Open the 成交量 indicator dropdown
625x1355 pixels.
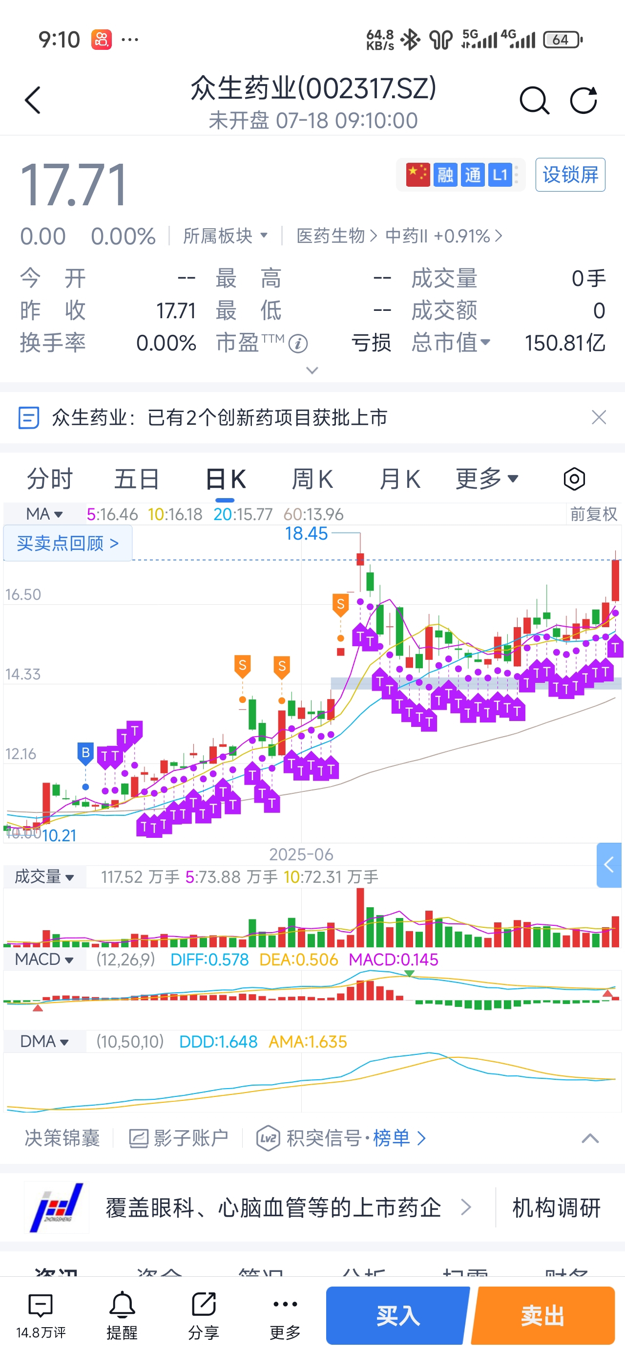45,877
